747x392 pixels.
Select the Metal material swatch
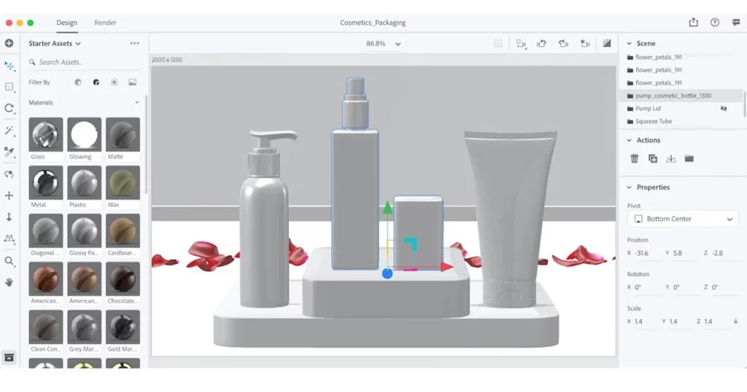pos(46,183)
